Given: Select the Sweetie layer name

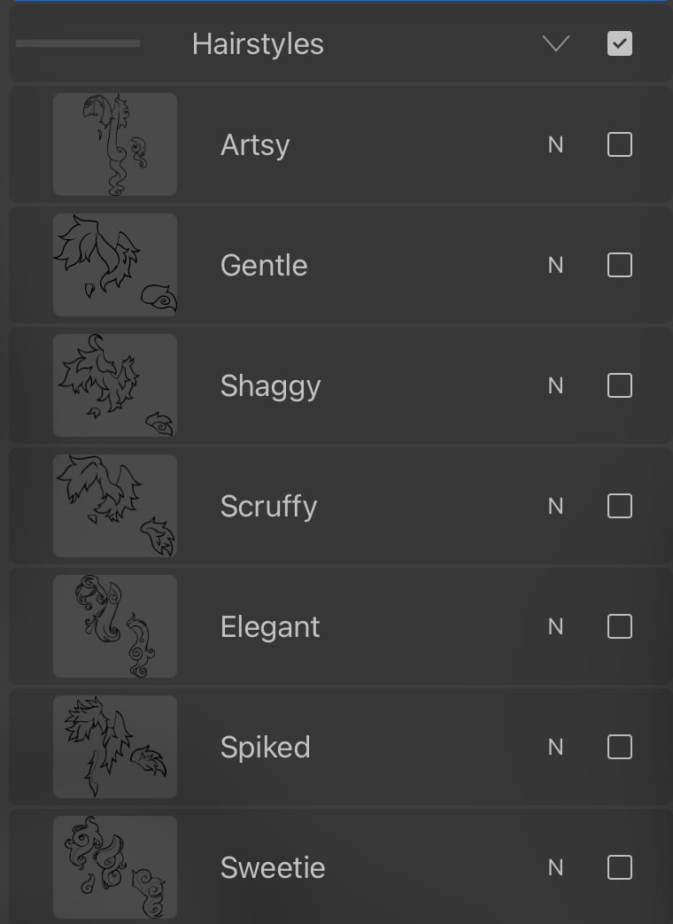Looking at the screenshot, I should pyautogui.click(x=273, y=867).
